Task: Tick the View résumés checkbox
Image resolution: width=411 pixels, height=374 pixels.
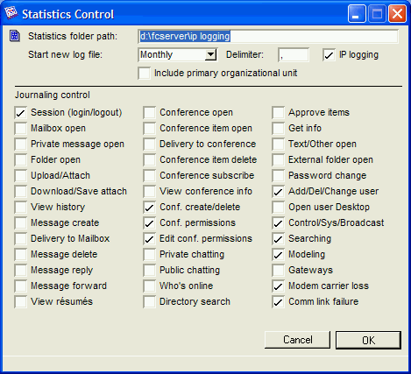Action: point(21,302)
